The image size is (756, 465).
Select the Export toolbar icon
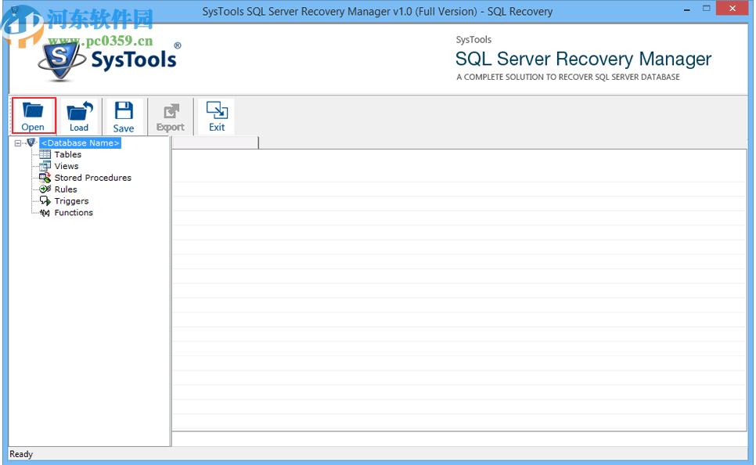169,116
